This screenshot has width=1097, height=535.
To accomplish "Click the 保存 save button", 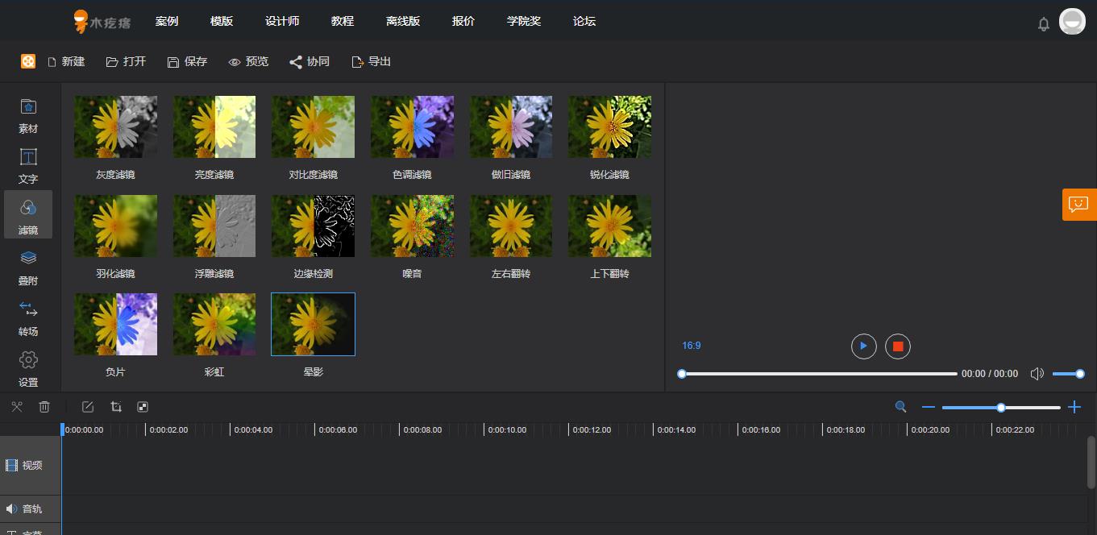I will (x=187, y=61).
